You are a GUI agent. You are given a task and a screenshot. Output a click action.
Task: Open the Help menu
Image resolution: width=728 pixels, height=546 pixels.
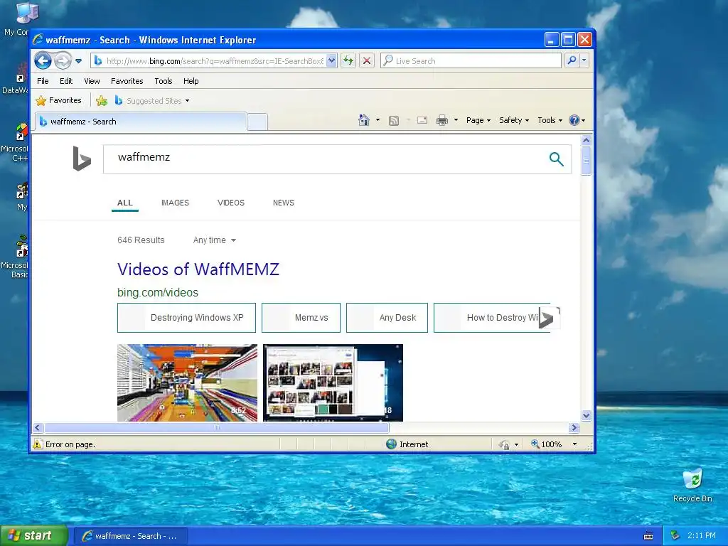coord(191,81)
